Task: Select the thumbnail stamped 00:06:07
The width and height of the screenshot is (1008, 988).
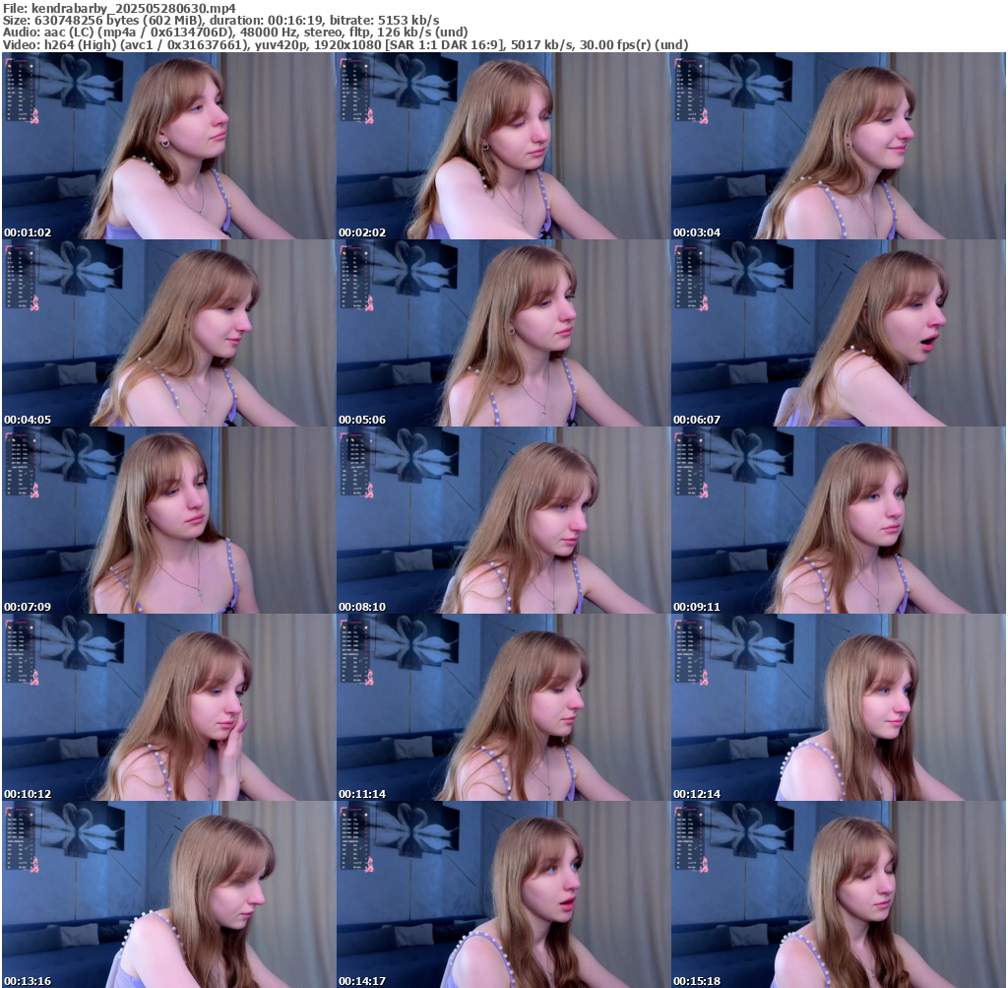Action: [839, 333]
